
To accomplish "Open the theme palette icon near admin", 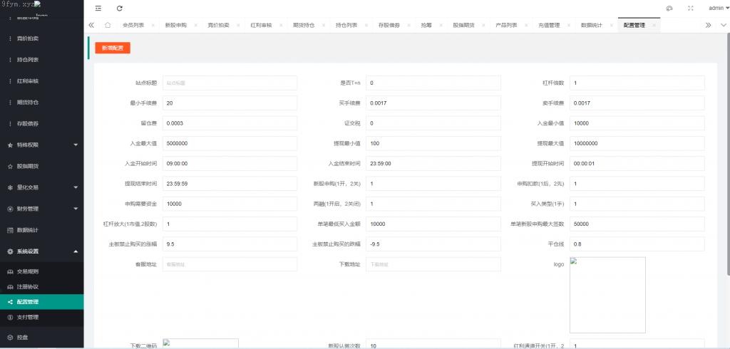I will [669, 9].
